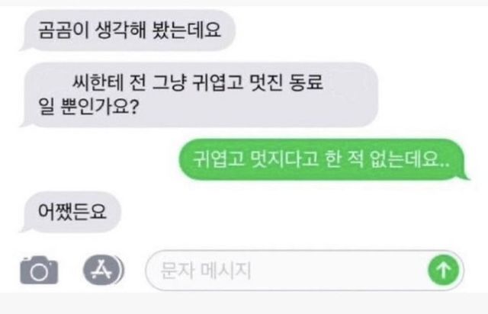Click the placeholder text 문자 메시지
488x314 pixels.
coord(205,270)
